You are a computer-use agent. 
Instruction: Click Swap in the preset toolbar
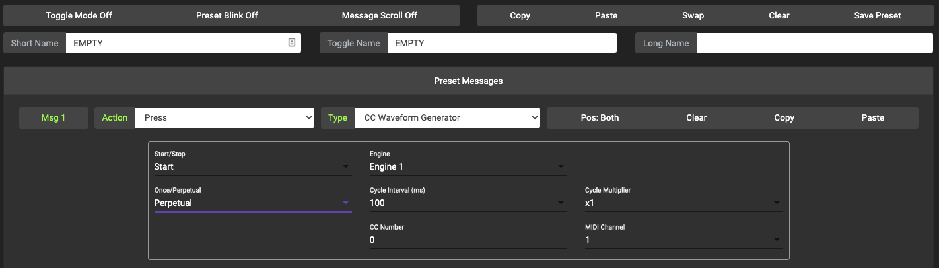693,15
